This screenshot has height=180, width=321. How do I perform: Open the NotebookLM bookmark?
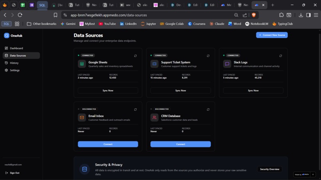coord(257,24)
